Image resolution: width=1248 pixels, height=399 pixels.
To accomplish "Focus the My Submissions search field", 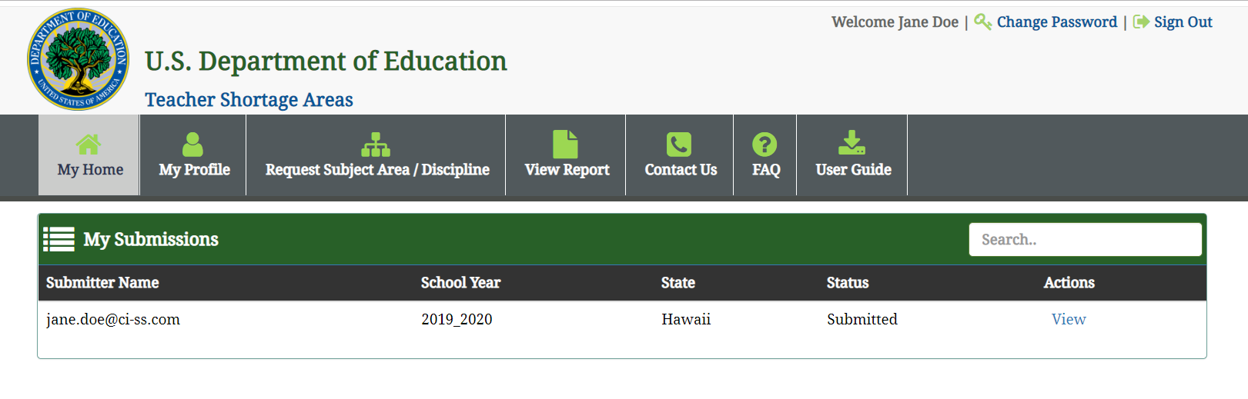I will point(1085,240).
